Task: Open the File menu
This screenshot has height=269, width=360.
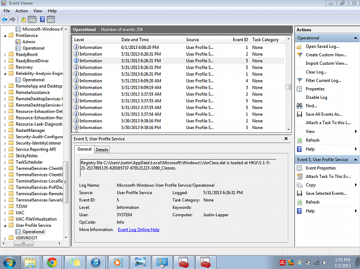Action: point(7,11)
